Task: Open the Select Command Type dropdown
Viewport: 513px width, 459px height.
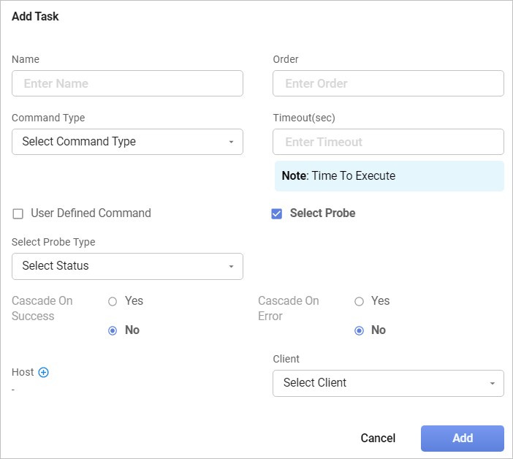Action: pyautogui.click(x=127, y=142)
